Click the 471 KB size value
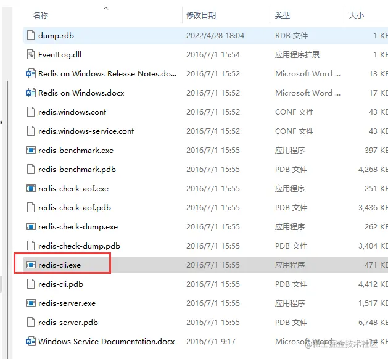 tap(376, 265)
